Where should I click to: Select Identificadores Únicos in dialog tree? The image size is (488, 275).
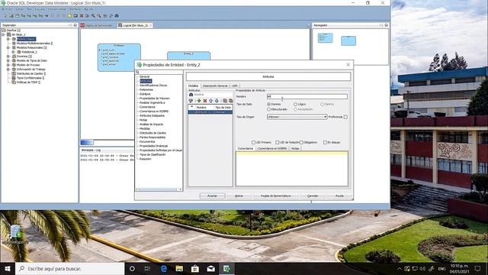tap(153, 86)
